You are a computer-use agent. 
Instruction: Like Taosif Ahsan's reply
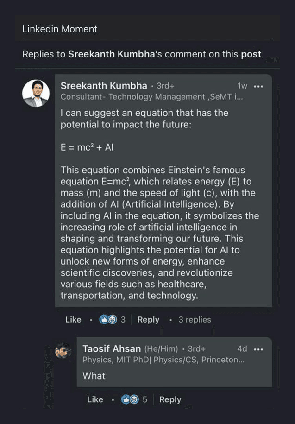94,399
